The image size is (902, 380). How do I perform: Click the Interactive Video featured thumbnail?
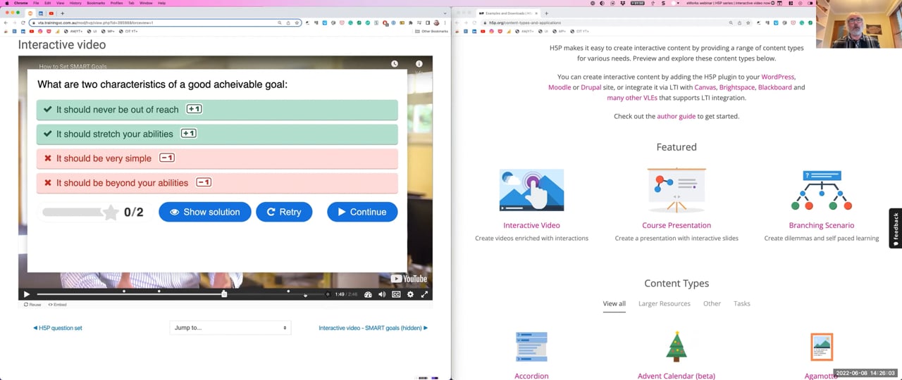(531, 189)
